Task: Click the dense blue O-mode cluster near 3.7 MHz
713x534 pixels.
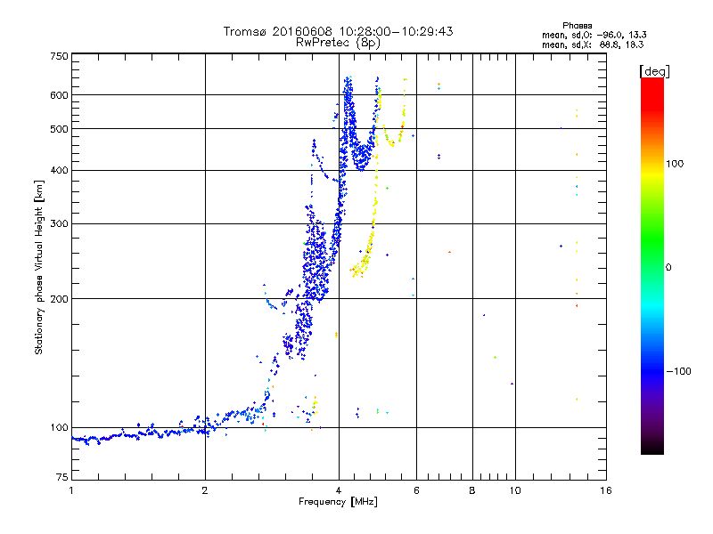Action: pyautogui.click(x=316, y=263)
